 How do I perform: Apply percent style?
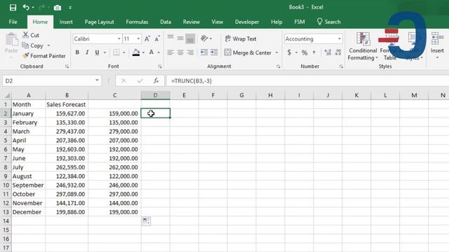(x=304, y=52)
